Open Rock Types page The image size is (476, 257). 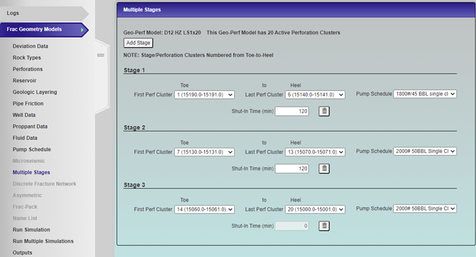tap(27, 58)
